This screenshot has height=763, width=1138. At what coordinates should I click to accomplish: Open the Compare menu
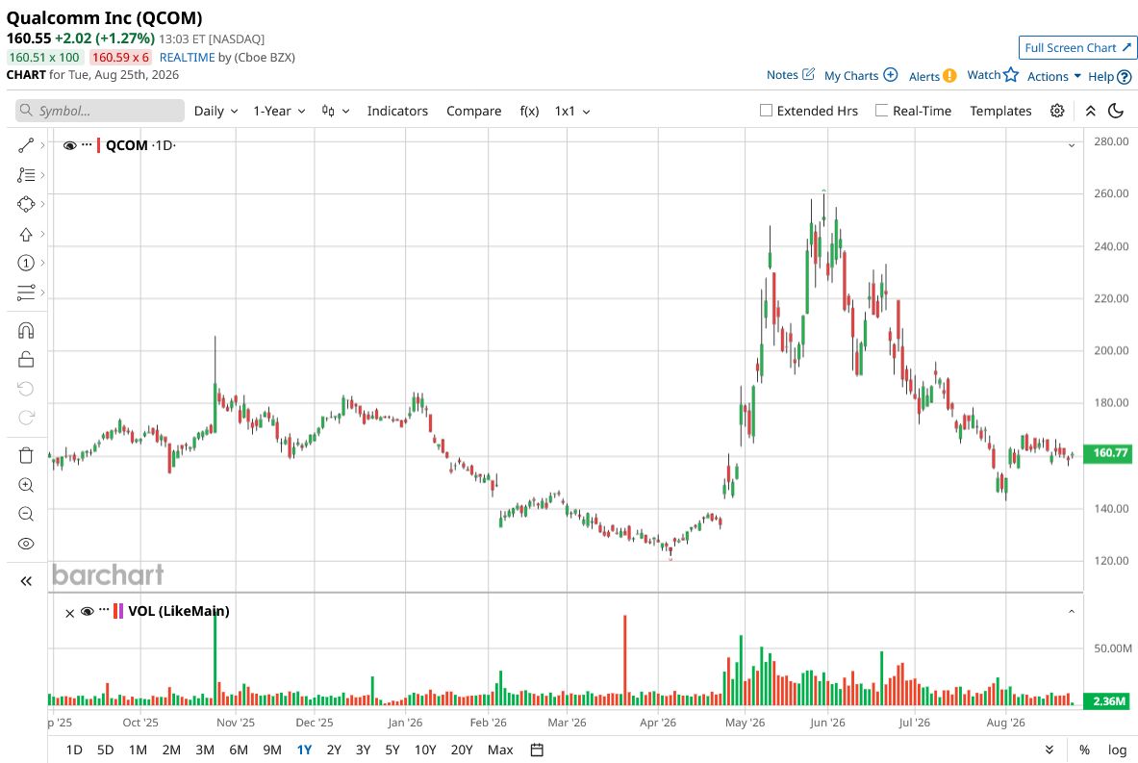(x=473, y=111)
